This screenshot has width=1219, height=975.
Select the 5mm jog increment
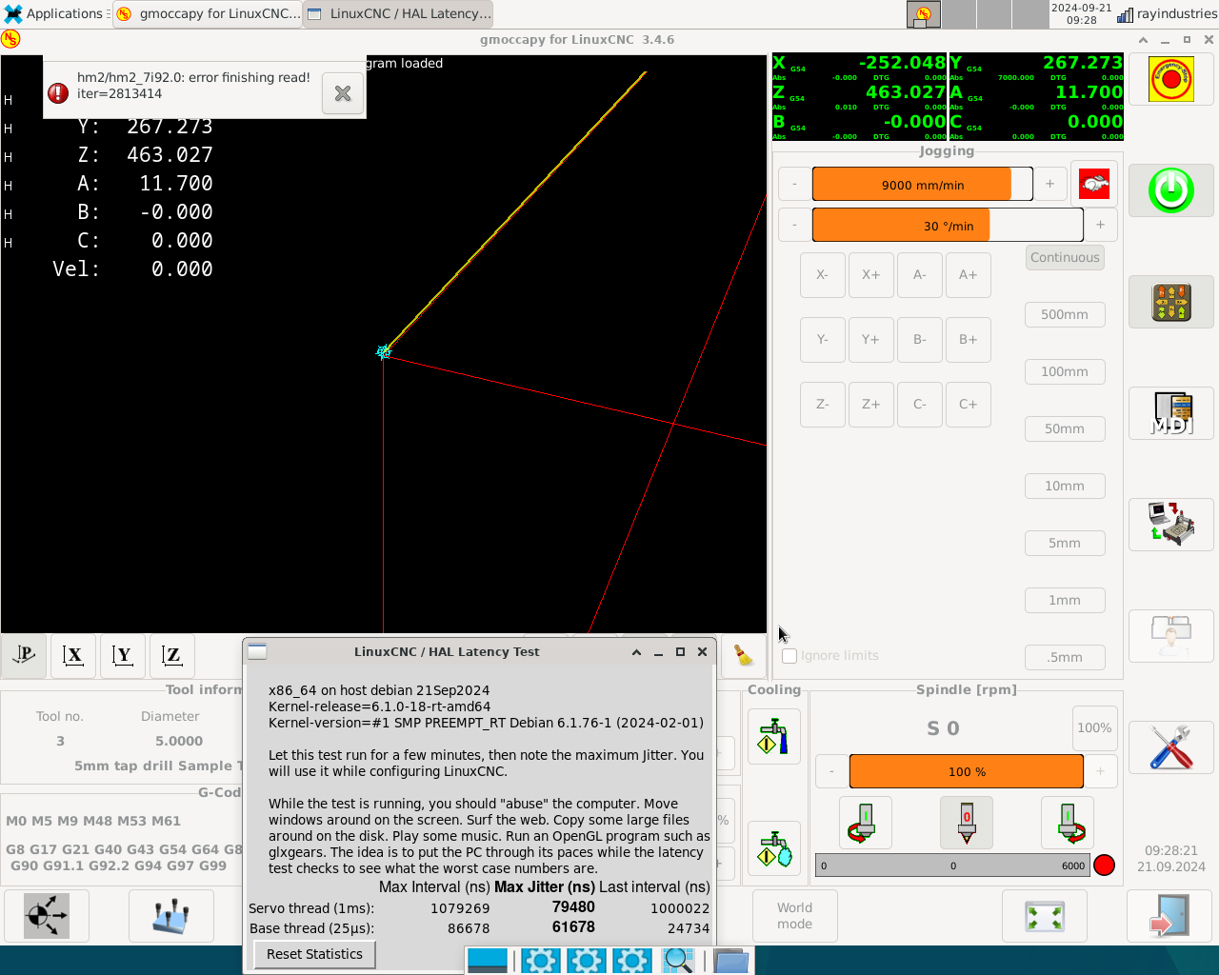coord(1065,543)
